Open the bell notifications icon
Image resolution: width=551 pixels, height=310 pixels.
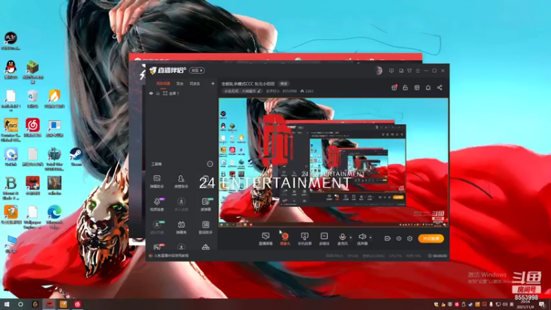[x=428, y=87]
